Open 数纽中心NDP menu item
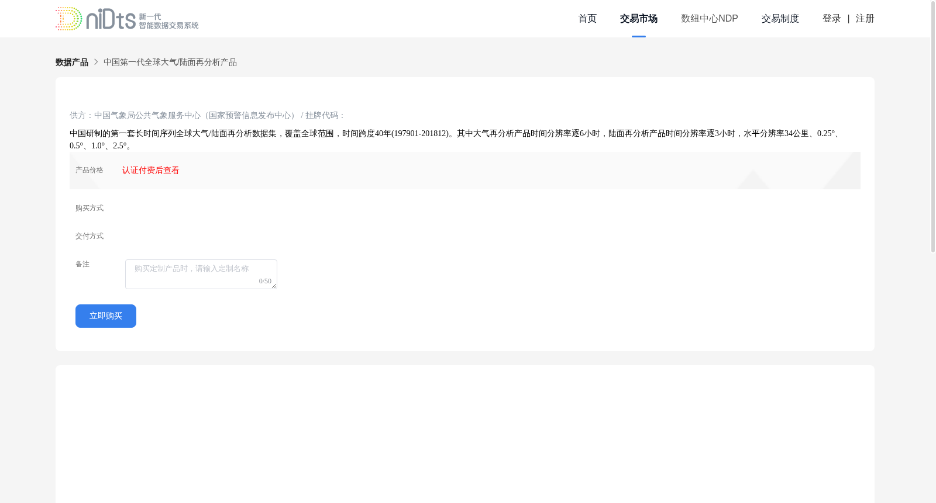Screen dimensions: 936x503 click(710, 19)
